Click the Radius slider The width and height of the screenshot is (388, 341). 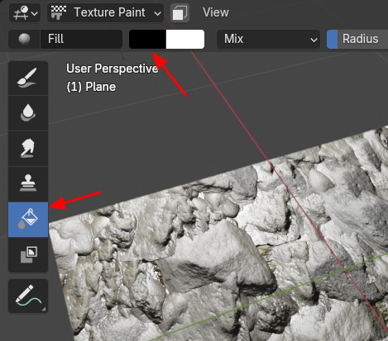pyautogui.click(x=357, y=39)
